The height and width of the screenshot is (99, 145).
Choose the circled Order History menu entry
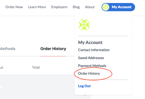point(89,74)
